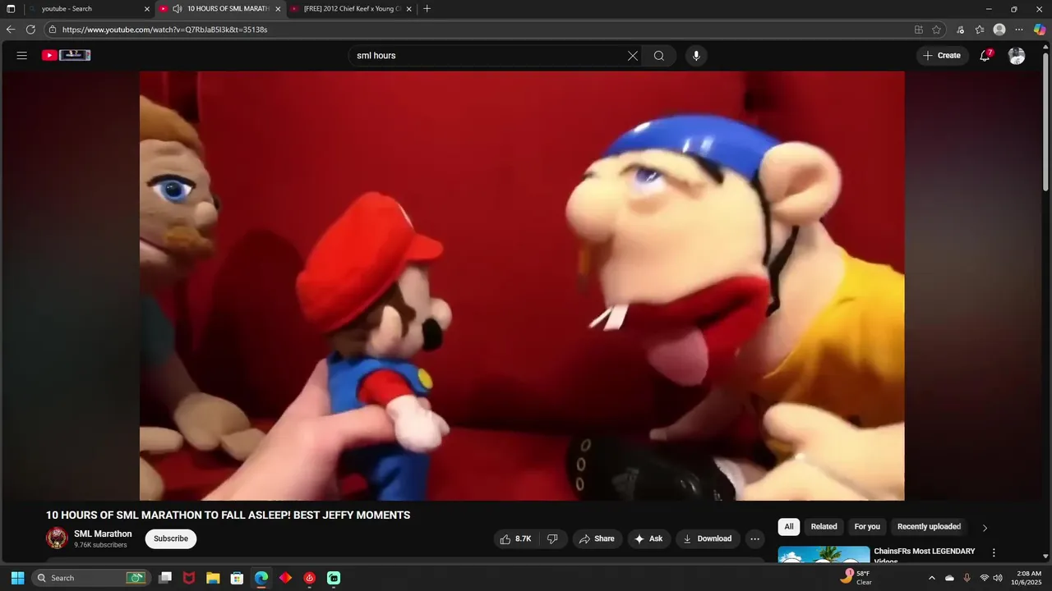Open Microsoft Store from the taskbar

237,578
